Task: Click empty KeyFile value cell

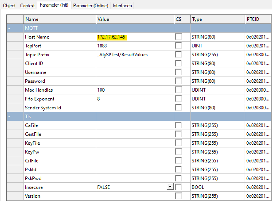Action: click(135, 143)
